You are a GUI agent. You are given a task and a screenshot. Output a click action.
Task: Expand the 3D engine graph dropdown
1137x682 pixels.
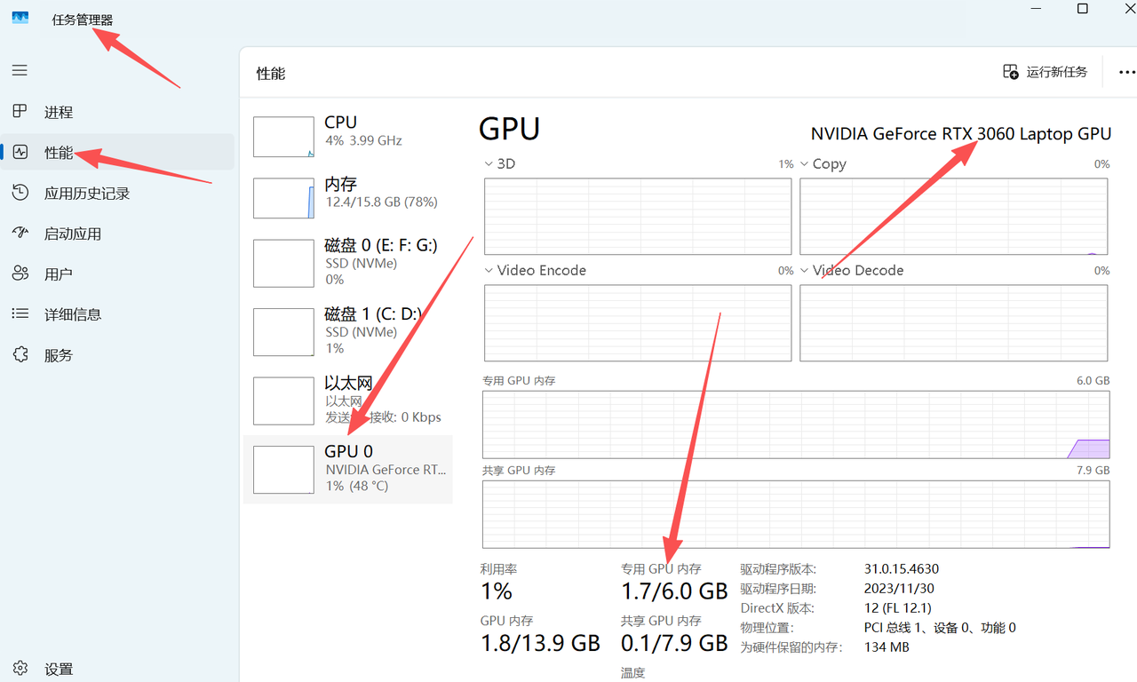(x=489, y=163)
